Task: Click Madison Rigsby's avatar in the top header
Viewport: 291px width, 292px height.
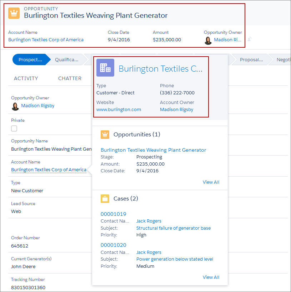Action: 208,41
